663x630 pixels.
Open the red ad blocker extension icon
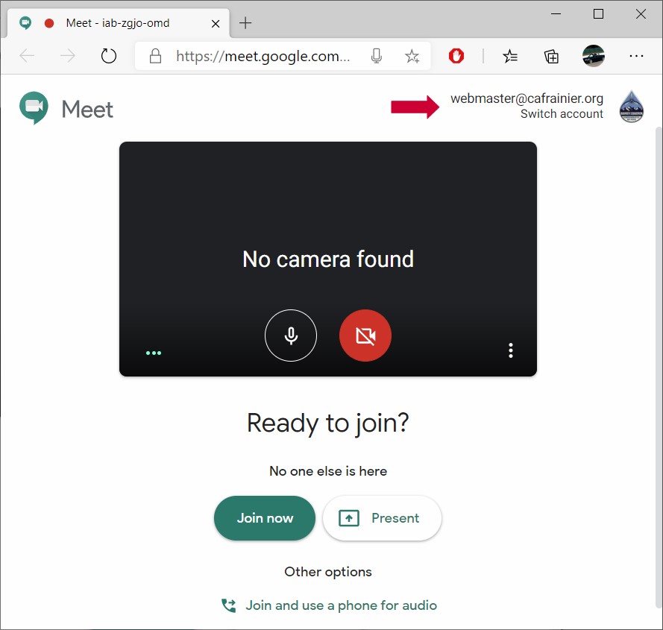point(456,56)
